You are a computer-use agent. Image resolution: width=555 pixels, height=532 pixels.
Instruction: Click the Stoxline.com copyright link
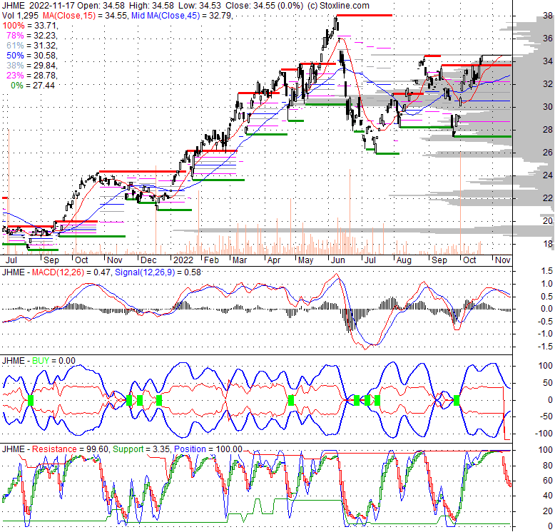tap(334, 6)
